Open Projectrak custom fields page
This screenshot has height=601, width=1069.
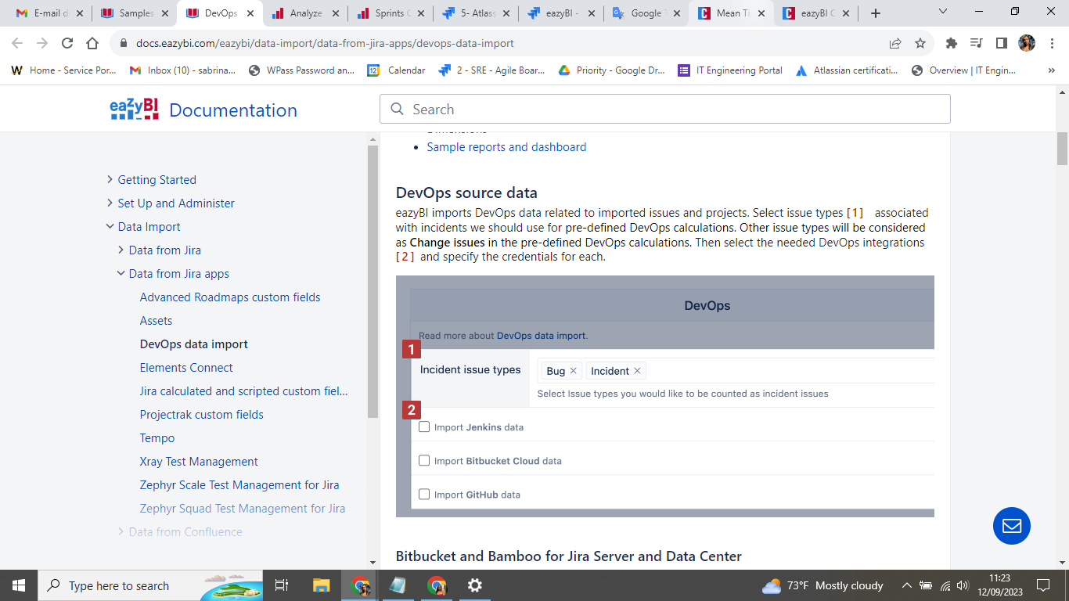point(202,415)
